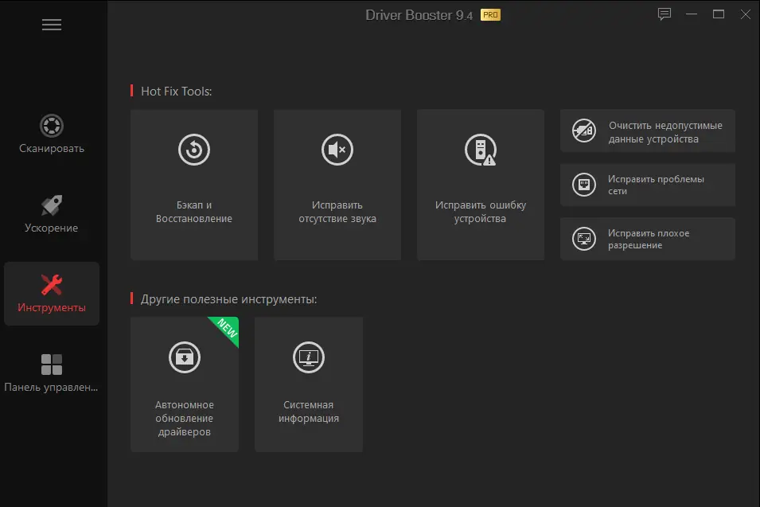
Task: Open the hamburger menu
Action: [x=51, y=25]
